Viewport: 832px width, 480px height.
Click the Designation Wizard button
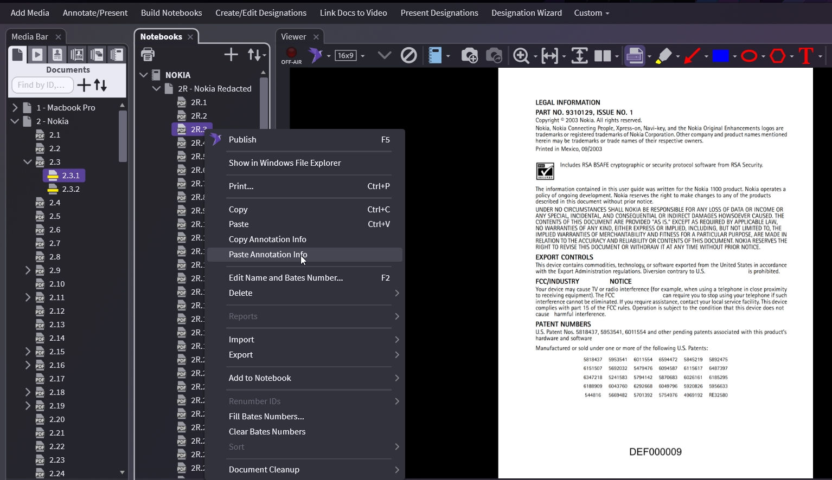pos(526,13)
